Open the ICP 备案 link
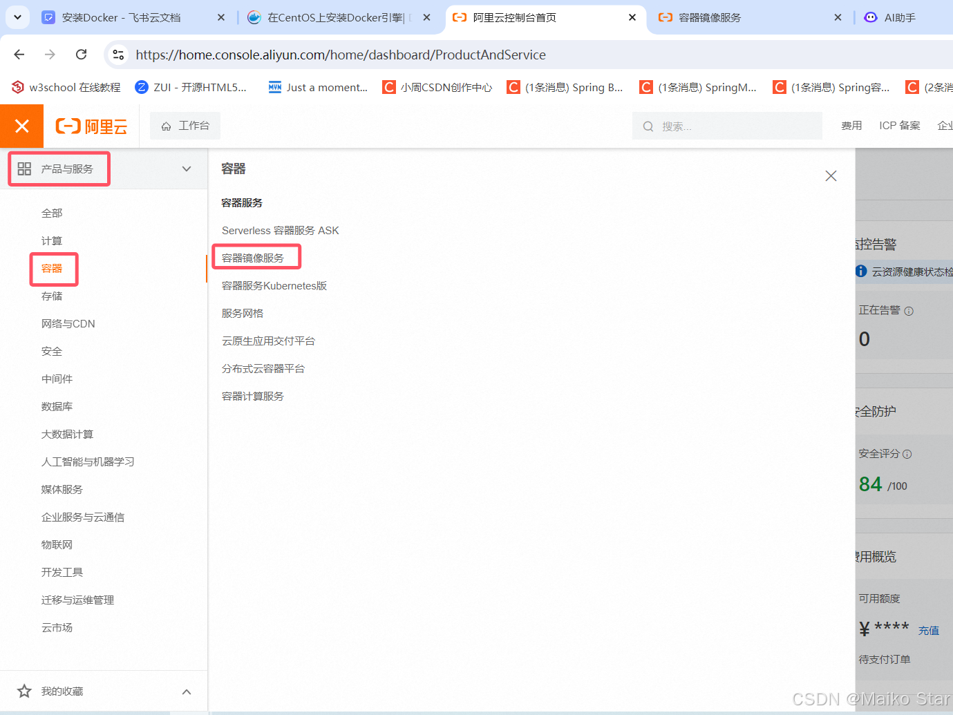This screenshot has width=953, height=715. (900, 126)
